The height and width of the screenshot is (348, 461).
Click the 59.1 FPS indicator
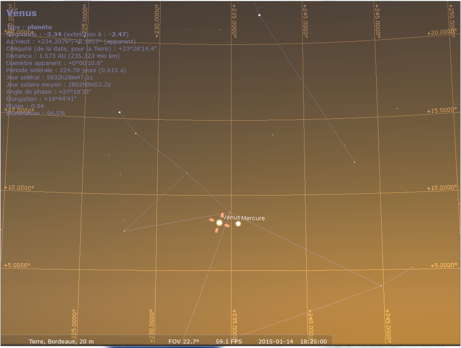tap(228, 341)
